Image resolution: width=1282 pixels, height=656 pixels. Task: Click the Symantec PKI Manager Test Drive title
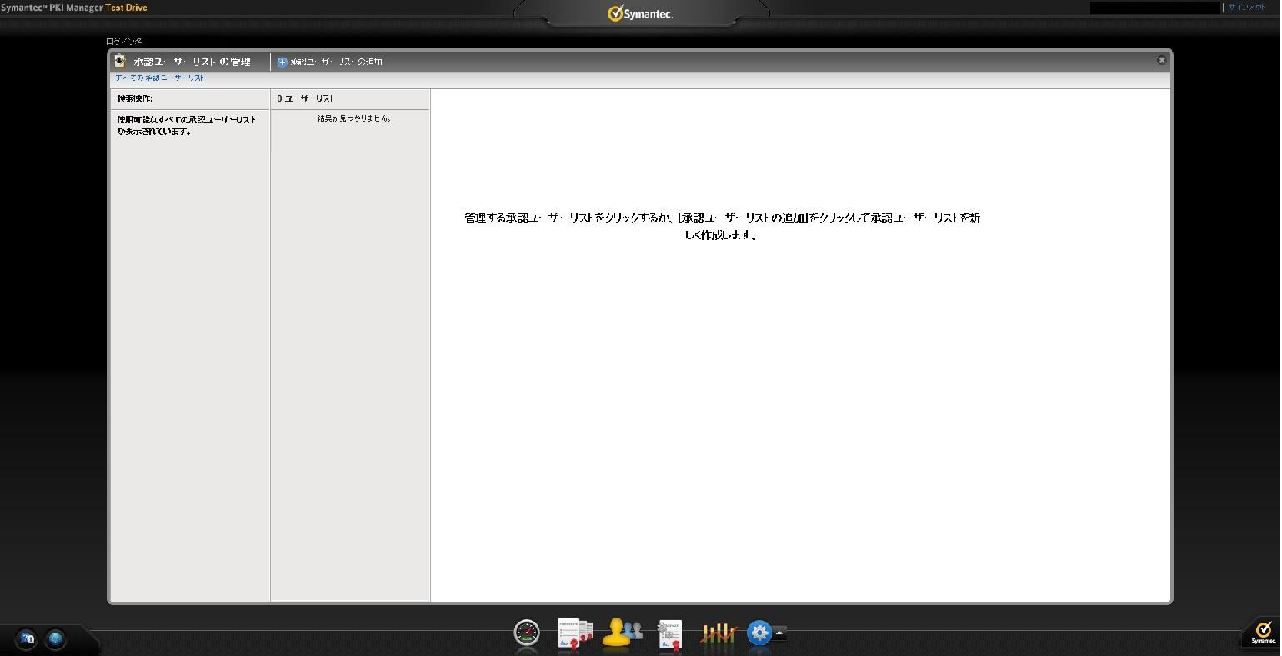[x=73, y=8]
